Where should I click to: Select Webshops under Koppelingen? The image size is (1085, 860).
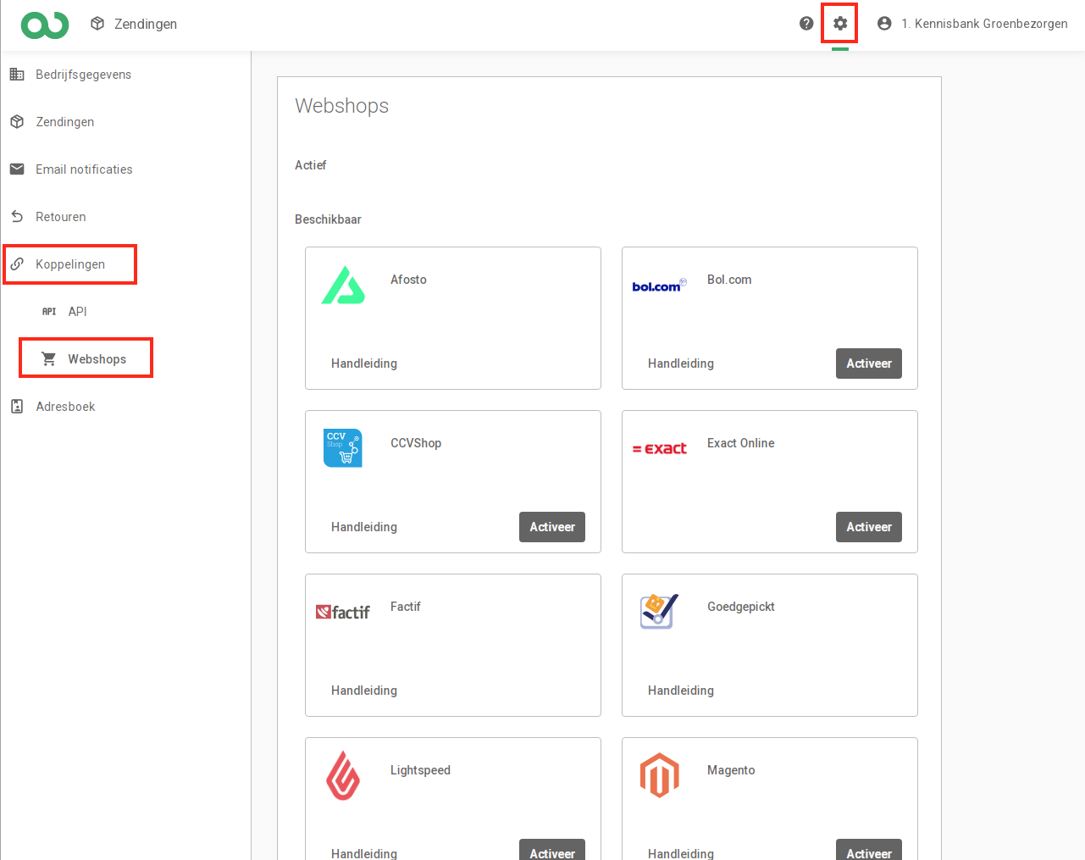point(97,359)
